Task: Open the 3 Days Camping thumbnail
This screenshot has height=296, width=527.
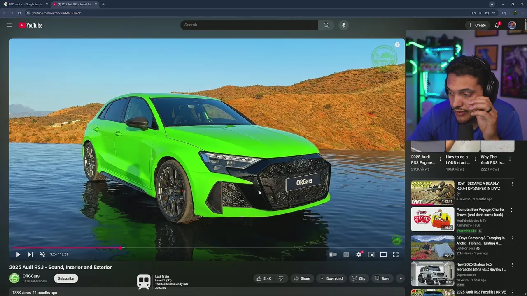Action: pos(433,247)
